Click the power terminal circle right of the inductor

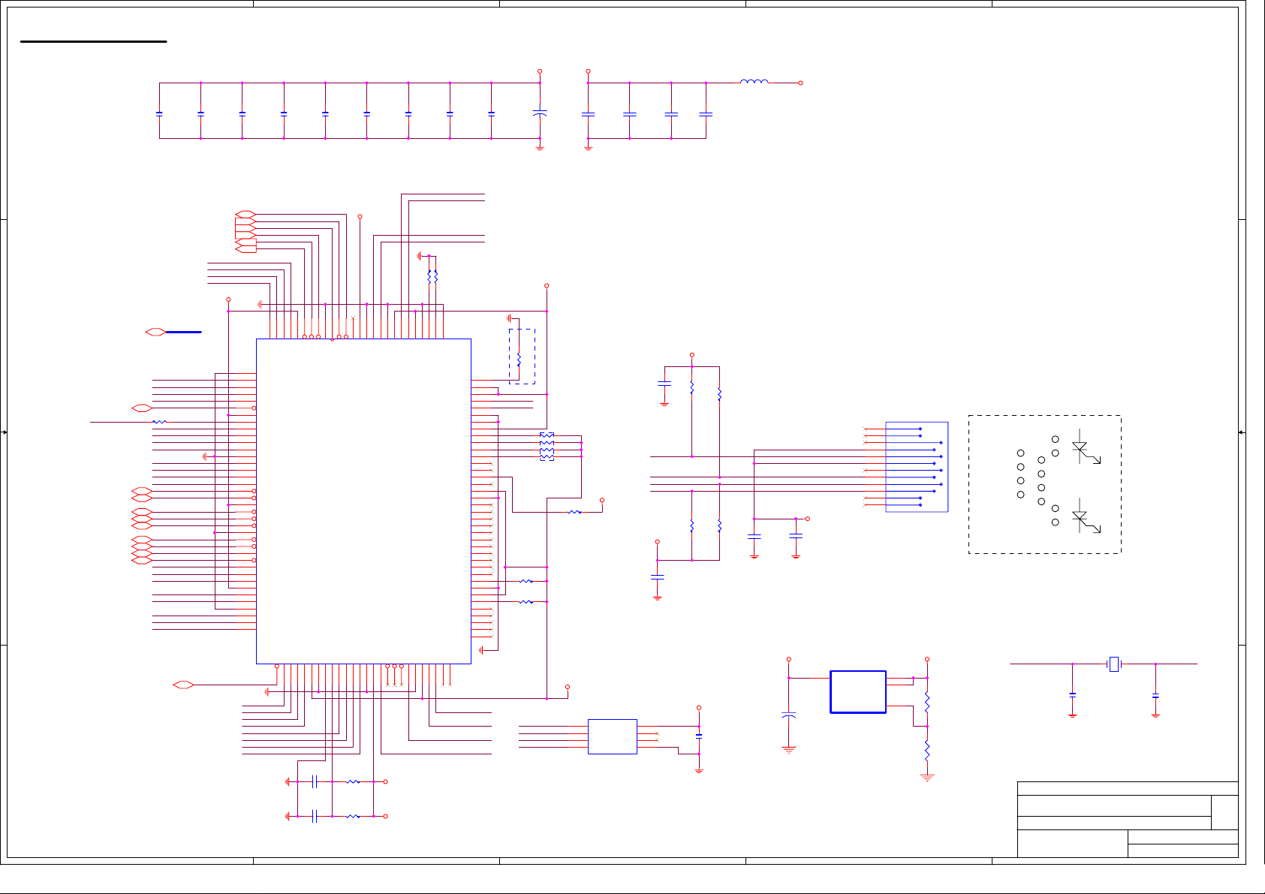pyautogui.click(x=801, y=83)
